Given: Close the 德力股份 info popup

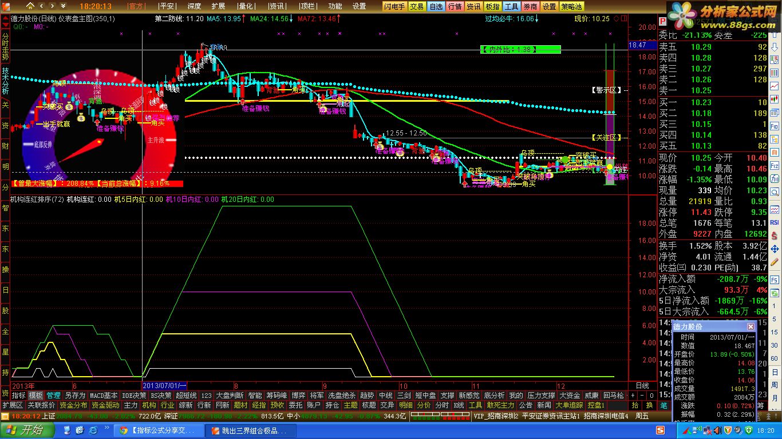Looking at the screenshot, I should (751, 326).
